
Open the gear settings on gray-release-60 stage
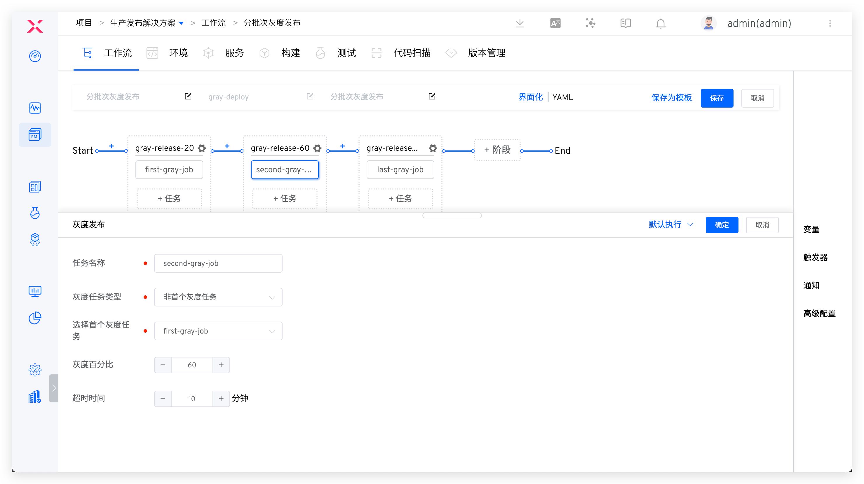(317, 148)
